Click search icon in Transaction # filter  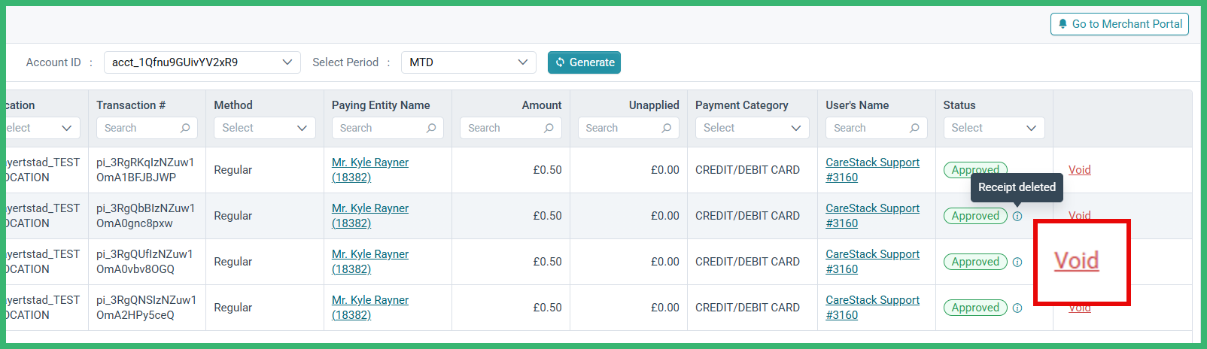pyautogui.click(x=185, y=128)
